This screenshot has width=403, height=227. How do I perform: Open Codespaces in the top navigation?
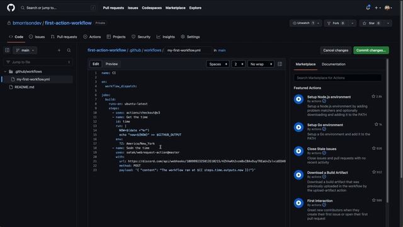[x=152, y=8]
